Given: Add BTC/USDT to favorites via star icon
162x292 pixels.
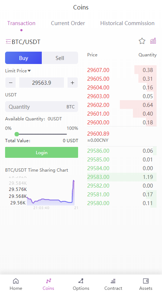Looking at the screenshot, I should click(142, 41).
